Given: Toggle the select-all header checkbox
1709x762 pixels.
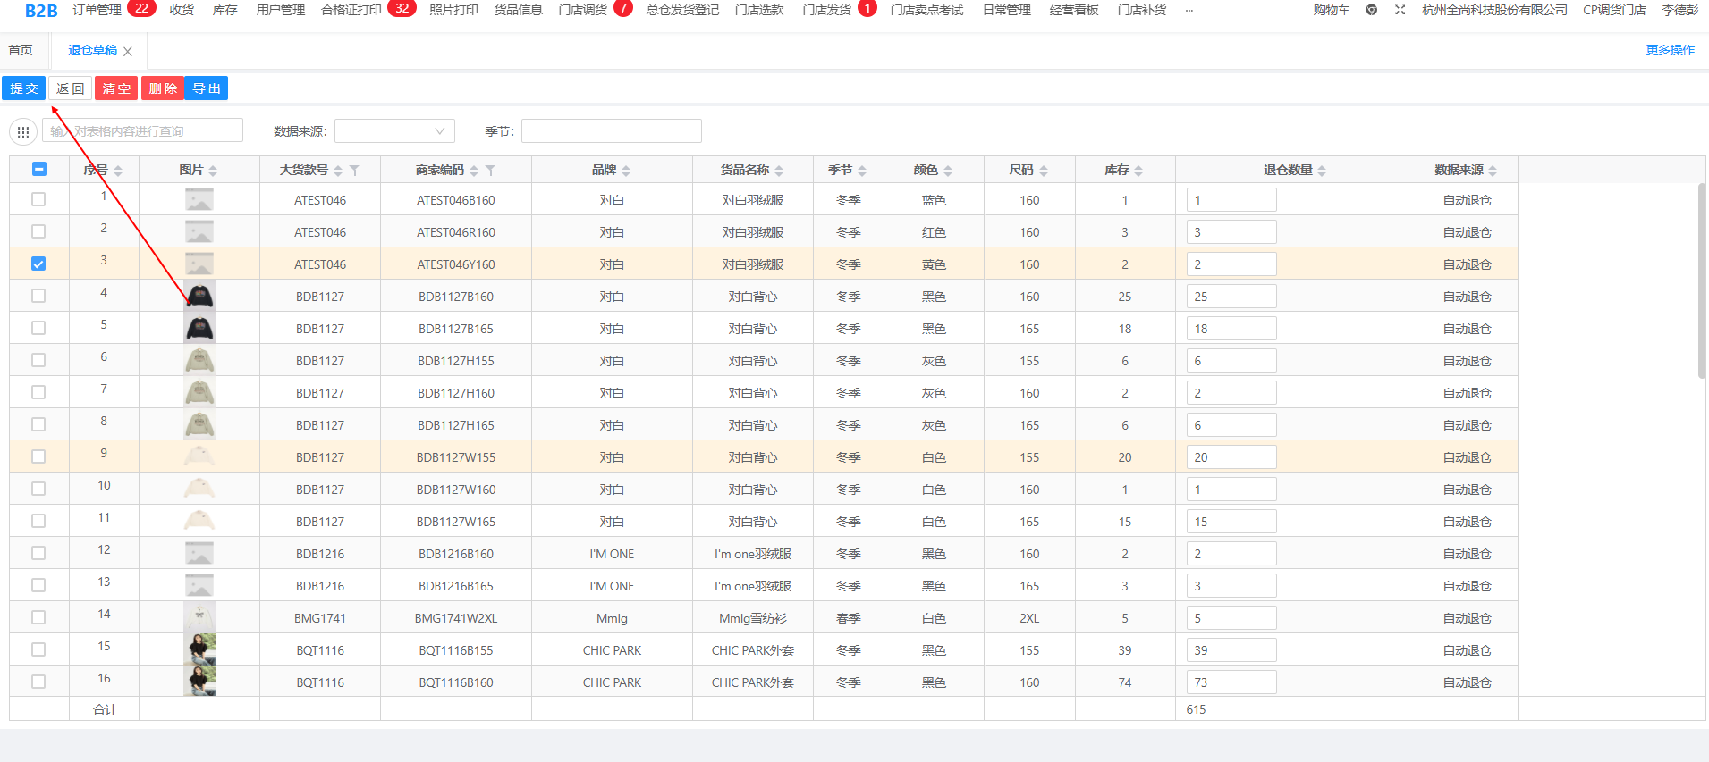Looking at the screenshot, I should pyautogui.click(x=38, y=169).
